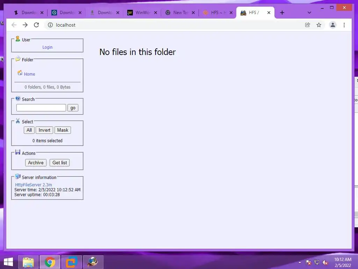Image resolution: width=358 pixels, height=269 pixels.
Task: Bookmark this page with the star icon
Action: [319, 25]
